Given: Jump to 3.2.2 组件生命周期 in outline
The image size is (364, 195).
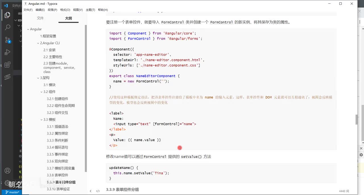Looking at the screenshot, I should [61, 106].
